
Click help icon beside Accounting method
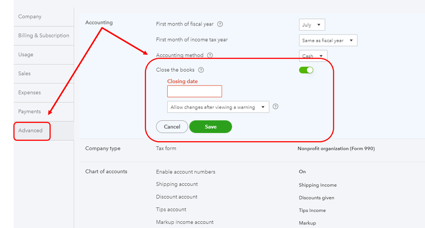pyautogui.click(x=210, y=55)
